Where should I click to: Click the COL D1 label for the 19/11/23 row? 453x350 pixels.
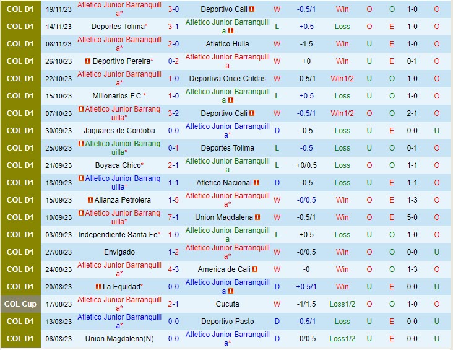pos(20,9)
